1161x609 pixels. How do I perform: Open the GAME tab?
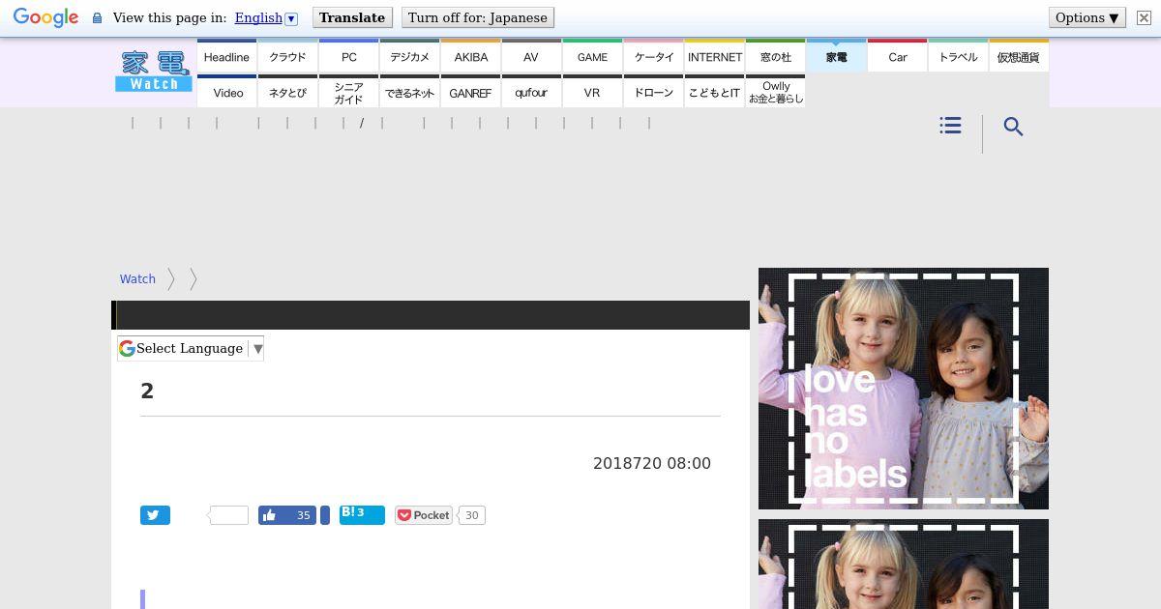(x=592, y=56)
